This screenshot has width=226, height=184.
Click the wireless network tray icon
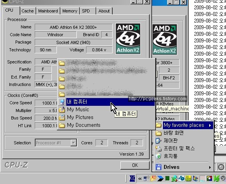click(146, 179)
